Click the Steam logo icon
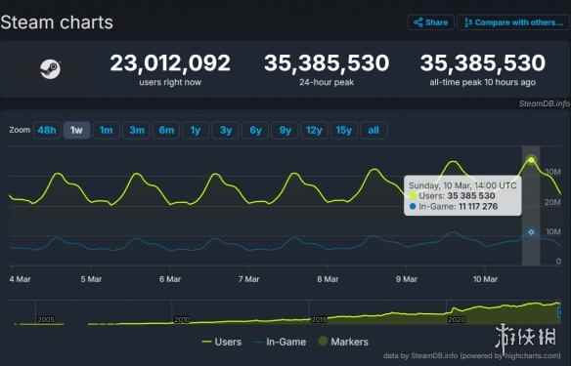Screen dimensions: 571x366 click(50, 68)
